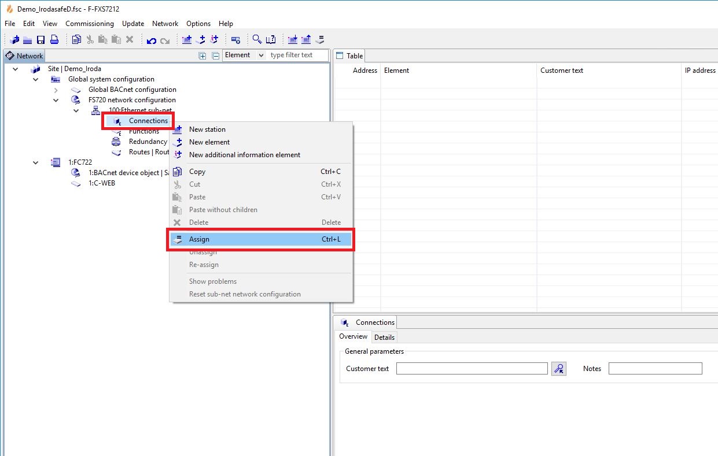Click the Undo arrow icon
The height and width of the screenshot is (456, 718).
[x=152, y=40]
